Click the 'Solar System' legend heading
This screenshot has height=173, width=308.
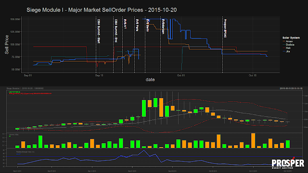(291, 37)
